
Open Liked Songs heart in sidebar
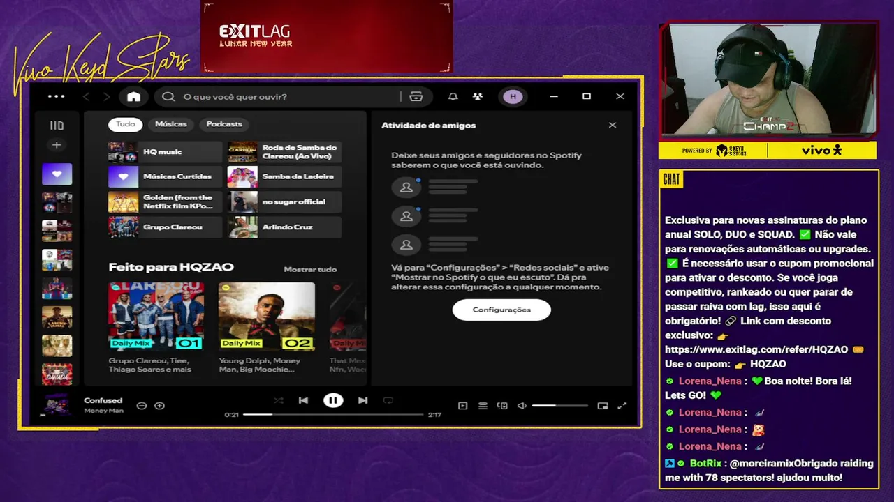57,174
